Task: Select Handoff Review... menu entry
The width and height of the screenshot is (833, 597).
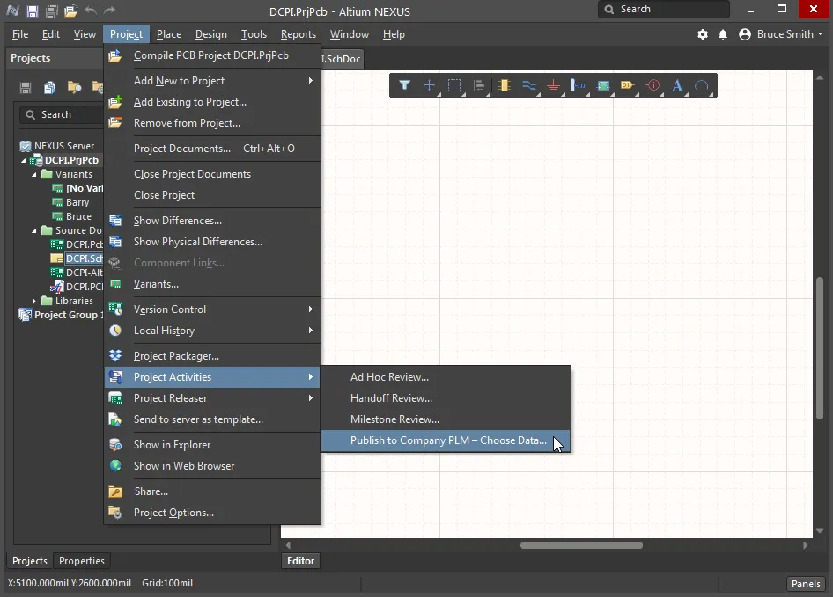Action: 446,398
